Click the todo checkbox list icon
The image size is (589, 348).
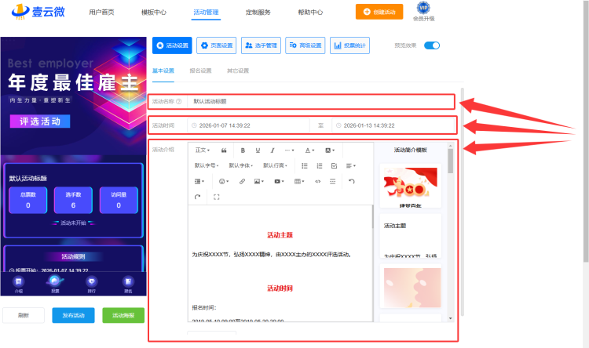point(335,165)
